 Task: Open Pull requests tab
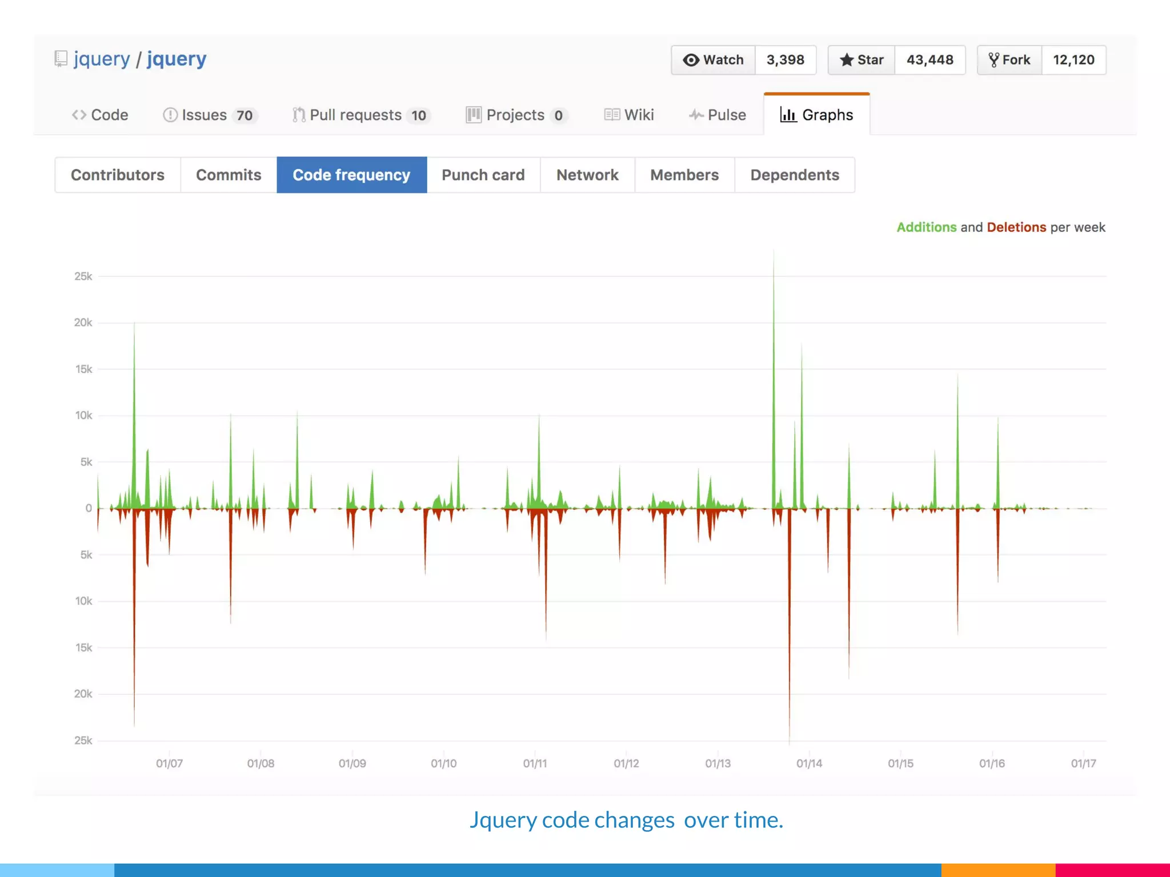360,115
